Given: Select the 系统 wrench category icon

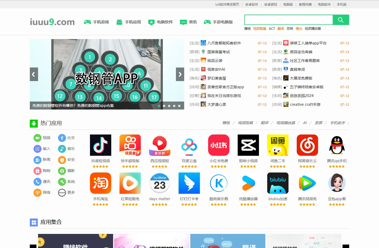Looking at the screenshot, I should coord(62,182).
